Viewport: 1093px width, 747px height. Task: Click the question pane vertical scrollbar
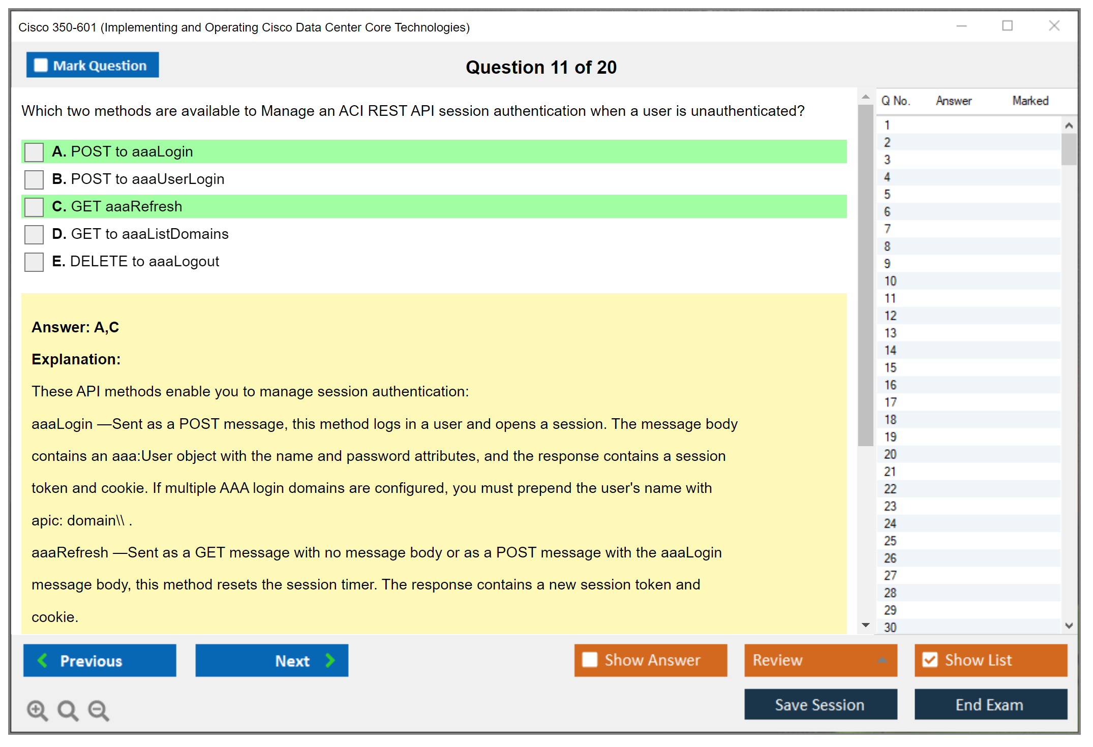point(865,274)
